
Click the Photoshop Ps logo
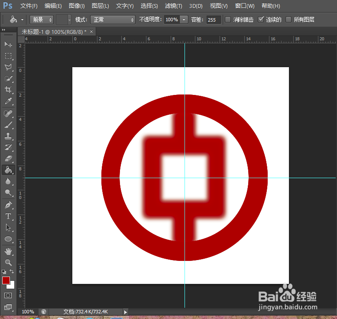[x=8, y=6]
